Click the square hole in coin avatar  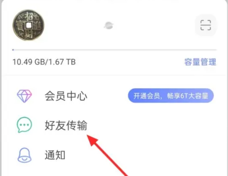pyautogui.click(x=29, y=25)
